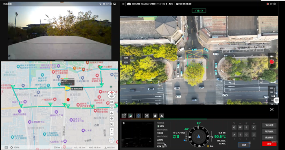Image resolution: width=285 pixels, height=150 pixels.
Task: Click the 红外 infrared view tab
Action: [x=126, y=62]
